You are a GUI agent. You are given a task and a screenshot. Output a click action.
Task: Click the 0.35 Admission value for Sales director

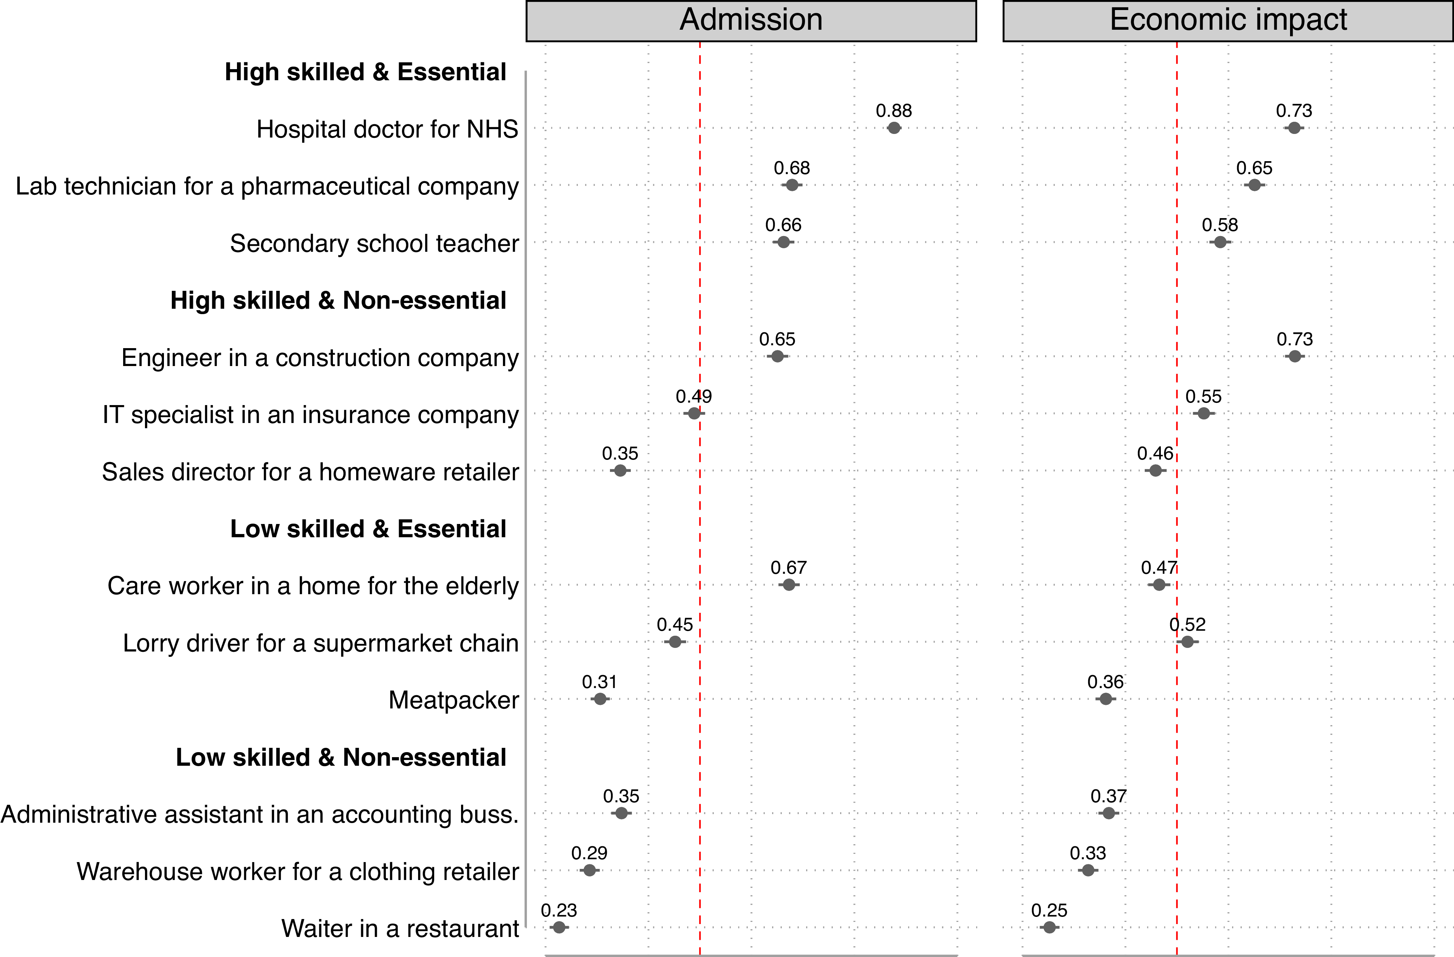point(620,453)
